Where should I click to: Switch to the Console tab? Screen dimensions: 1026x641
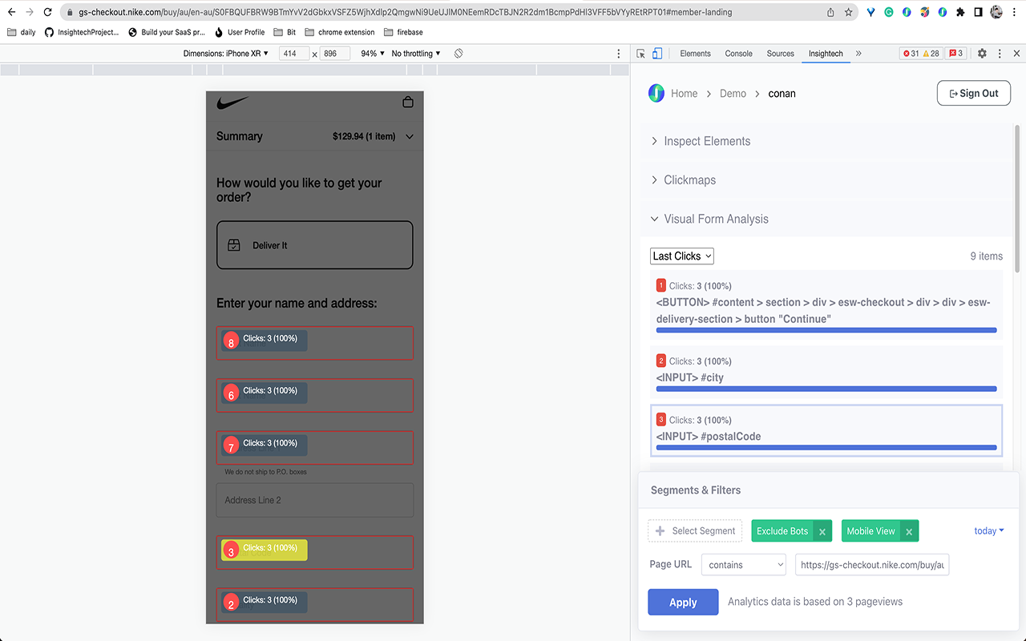click(738, 53)
